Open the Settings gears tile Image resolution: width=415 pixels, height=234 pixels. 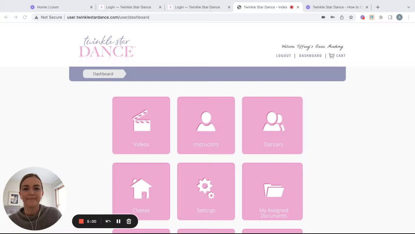(206, 191)
